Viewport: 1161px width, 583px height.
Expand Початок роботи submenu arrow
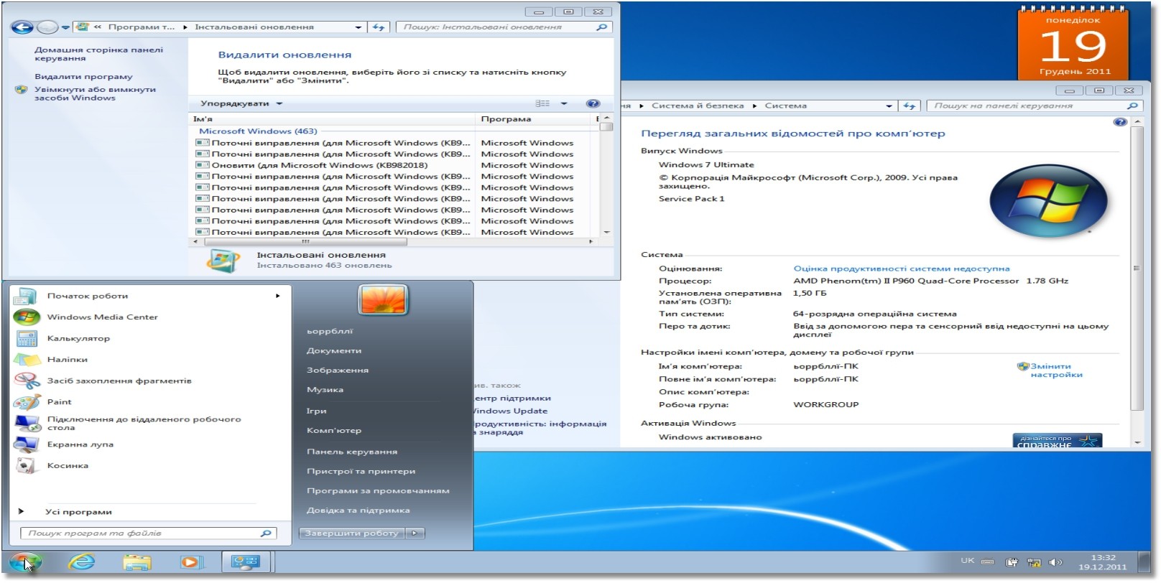coord(277,296)
